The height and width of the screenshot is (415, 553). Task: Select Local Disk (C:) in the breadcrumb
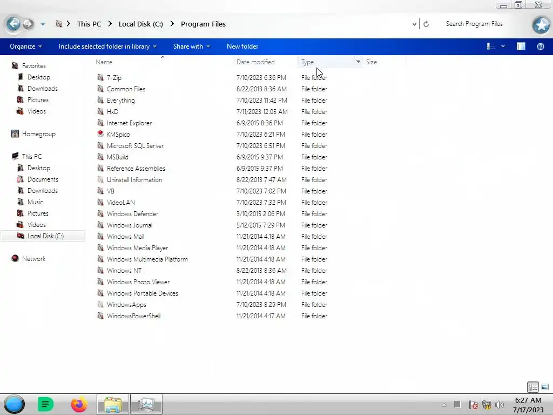pyautogui.click(x=141, y=24)
